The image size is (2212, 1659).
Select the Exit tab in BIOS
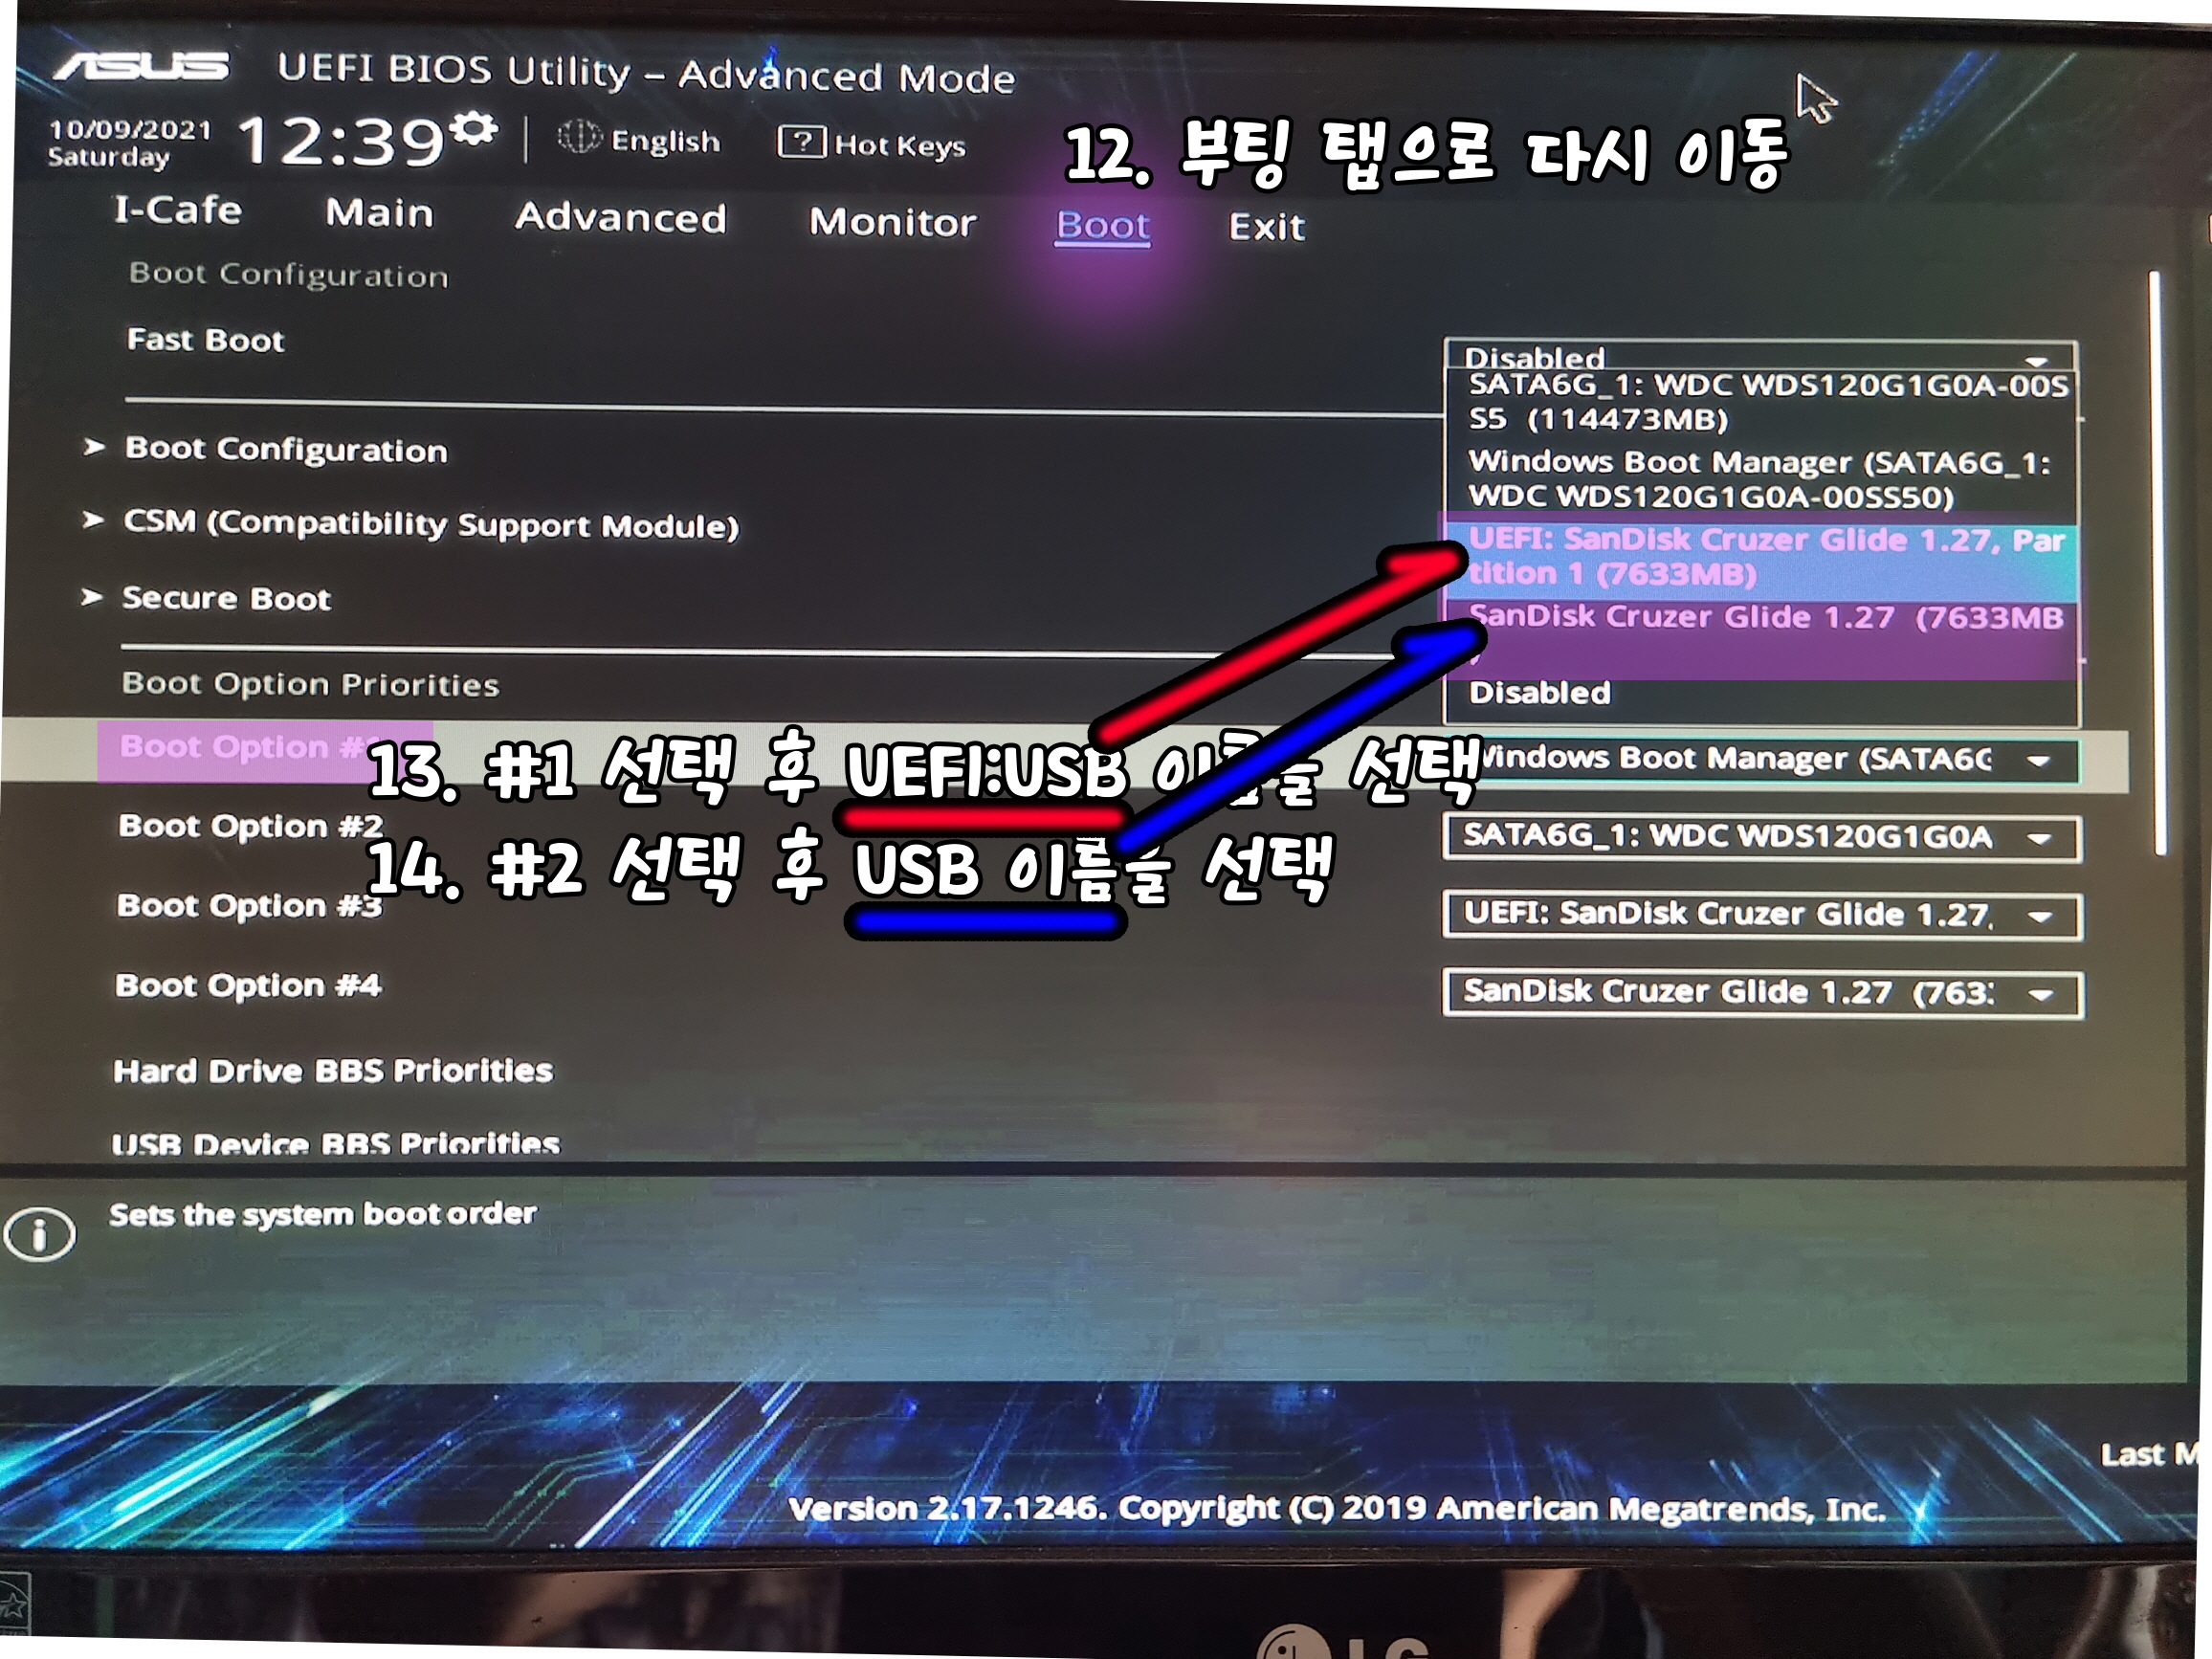click(1266, 223)
